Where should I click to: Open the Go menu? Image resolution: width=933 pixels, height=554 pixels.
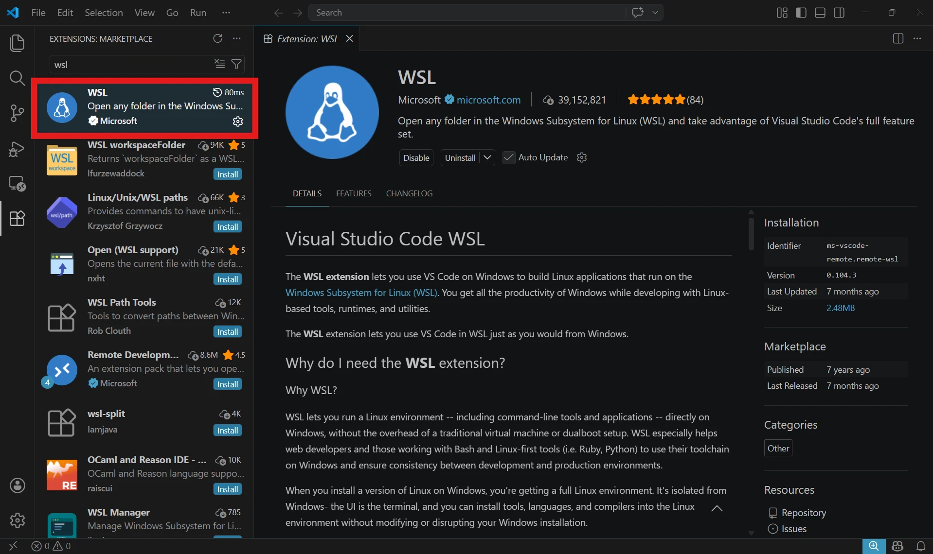[x=172, y=13]
